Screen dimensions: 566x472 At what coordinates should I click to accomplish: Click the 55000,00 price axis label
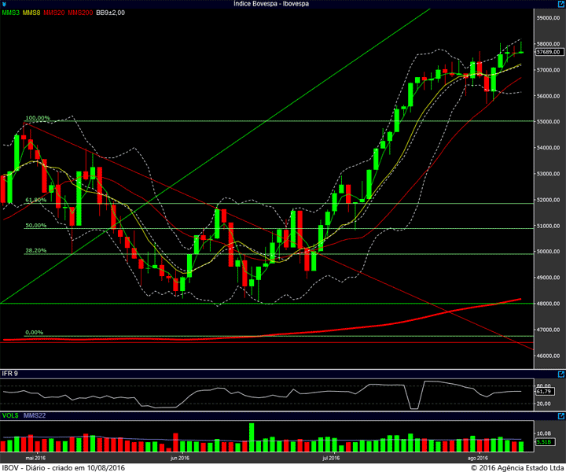(x=549, y=122)
